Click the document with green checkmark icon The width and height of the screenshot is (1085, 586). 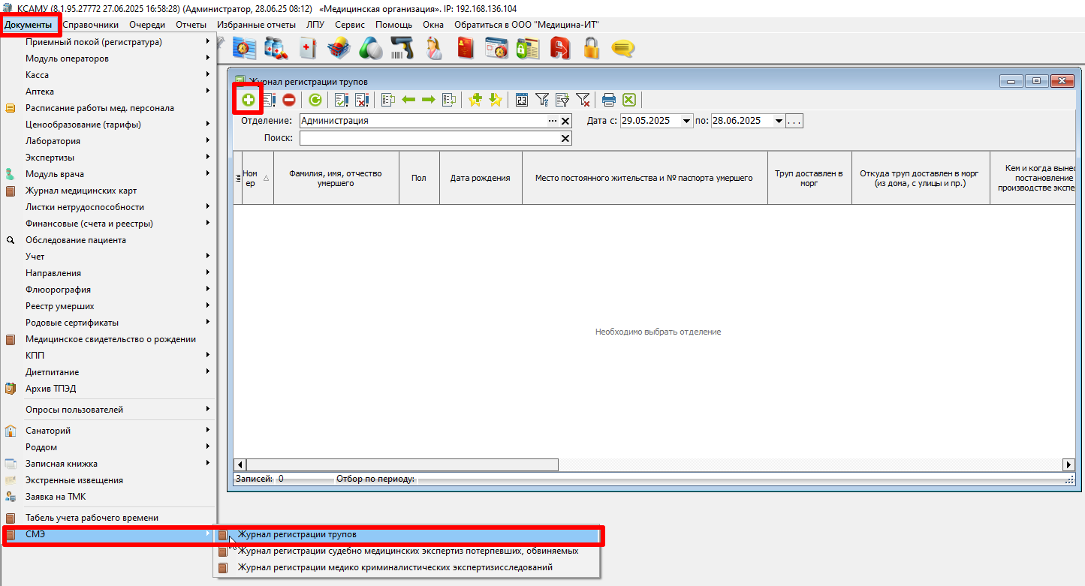[x=342, y=100]
